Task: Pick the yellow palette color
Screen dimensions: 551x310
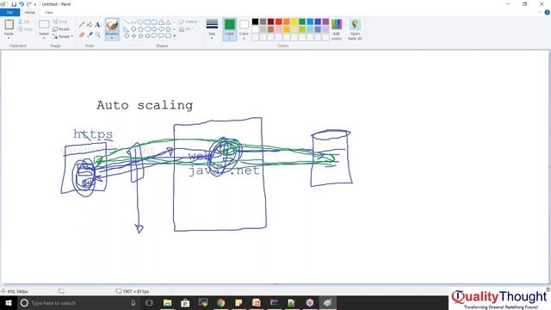Action: coord(294,22)
